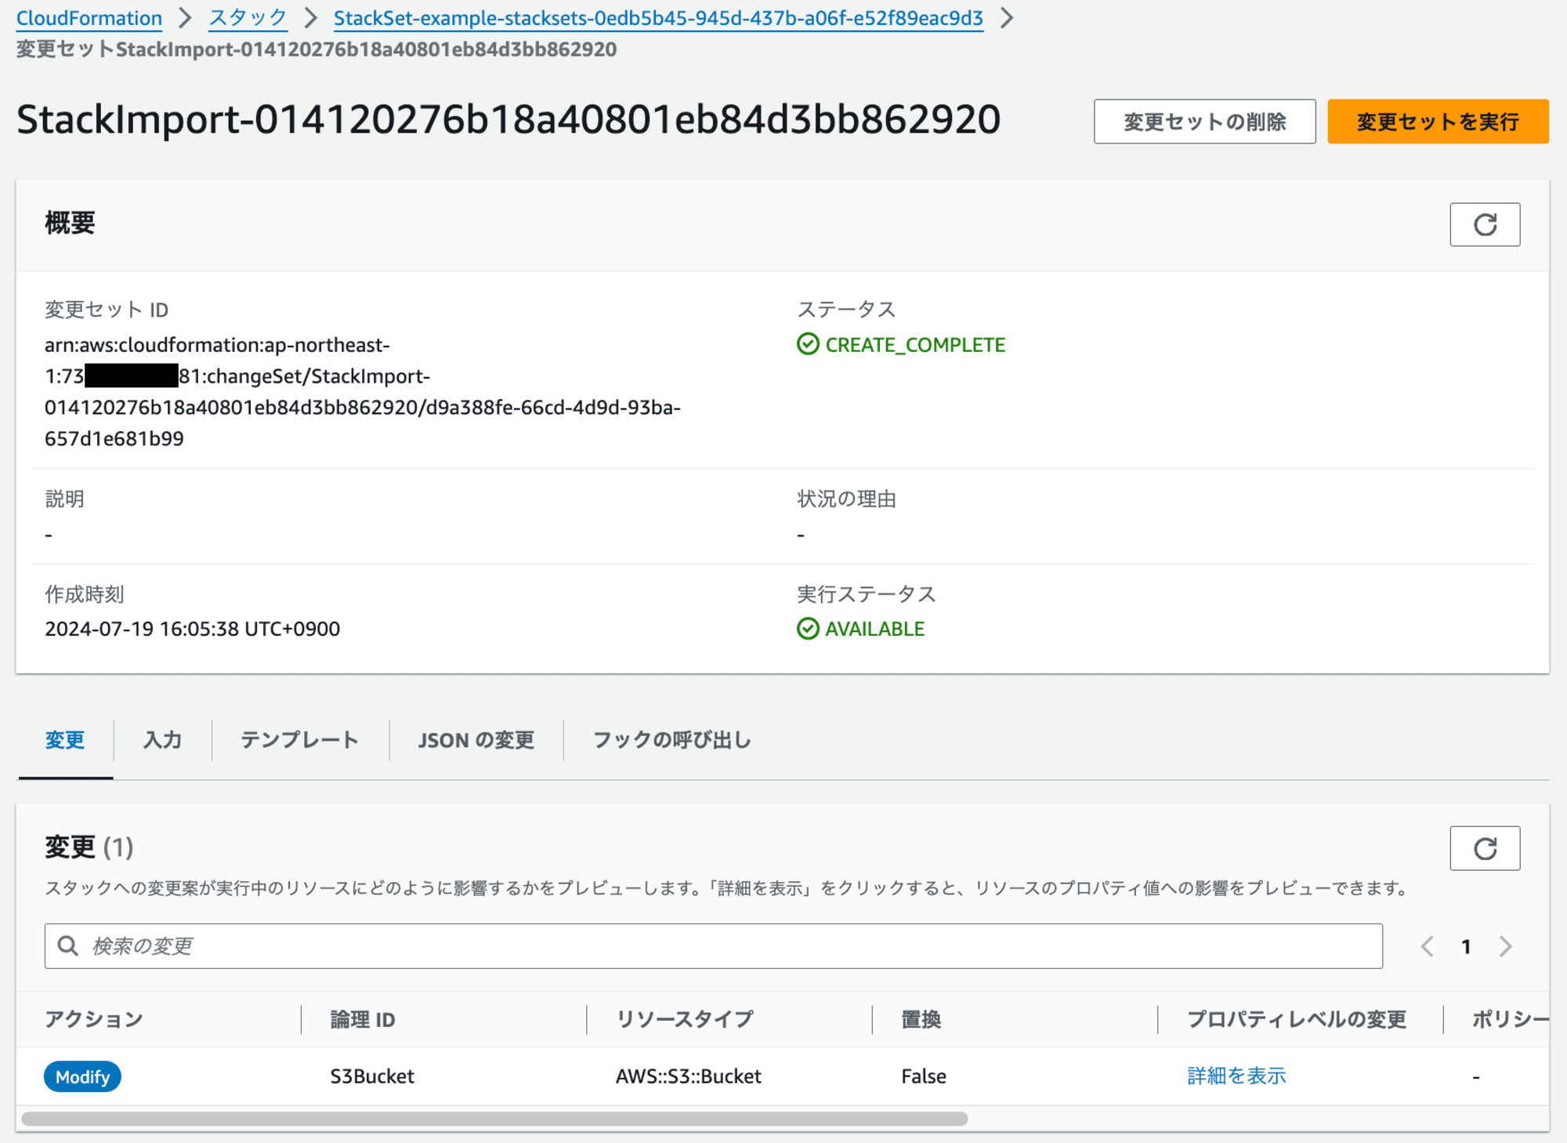Screen dimensions: 1567x1143
Task: Switch to the 入力 tab
Action: (162, 740)
